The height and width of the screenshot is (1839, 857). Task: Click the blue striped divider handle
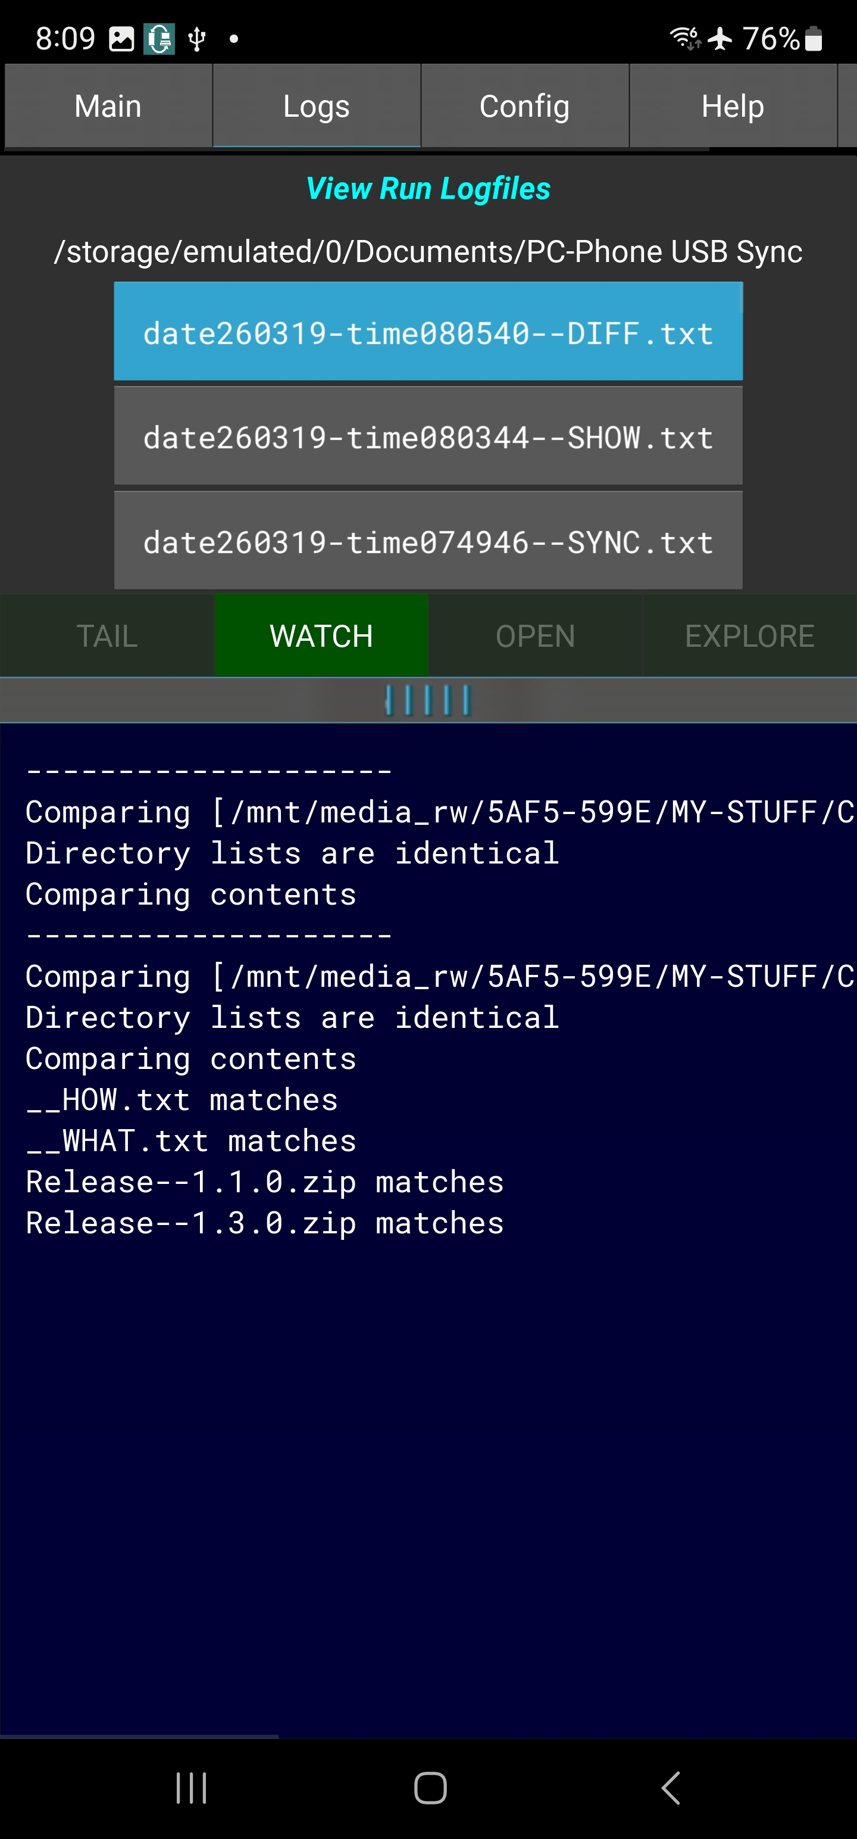[428, 700]
